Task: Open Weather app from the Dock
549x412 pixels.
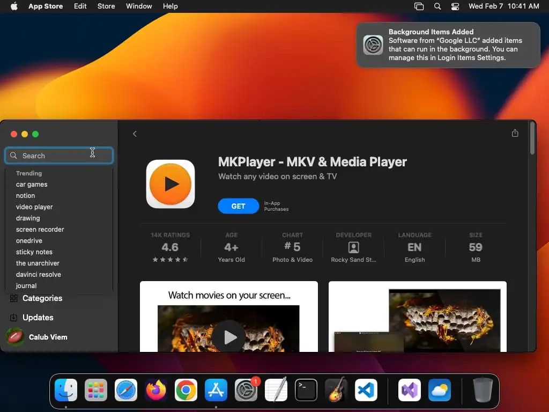Action: (440, 390)
